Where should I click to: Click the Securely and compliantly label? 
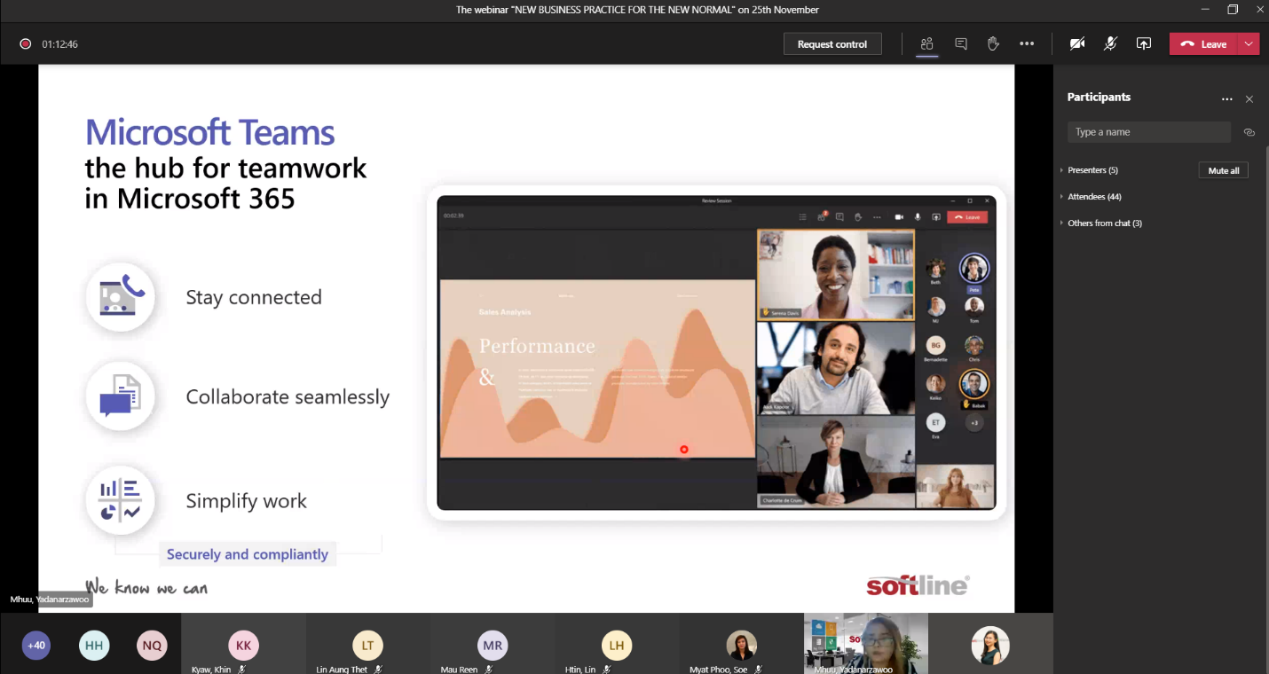[x=248, y=554]
